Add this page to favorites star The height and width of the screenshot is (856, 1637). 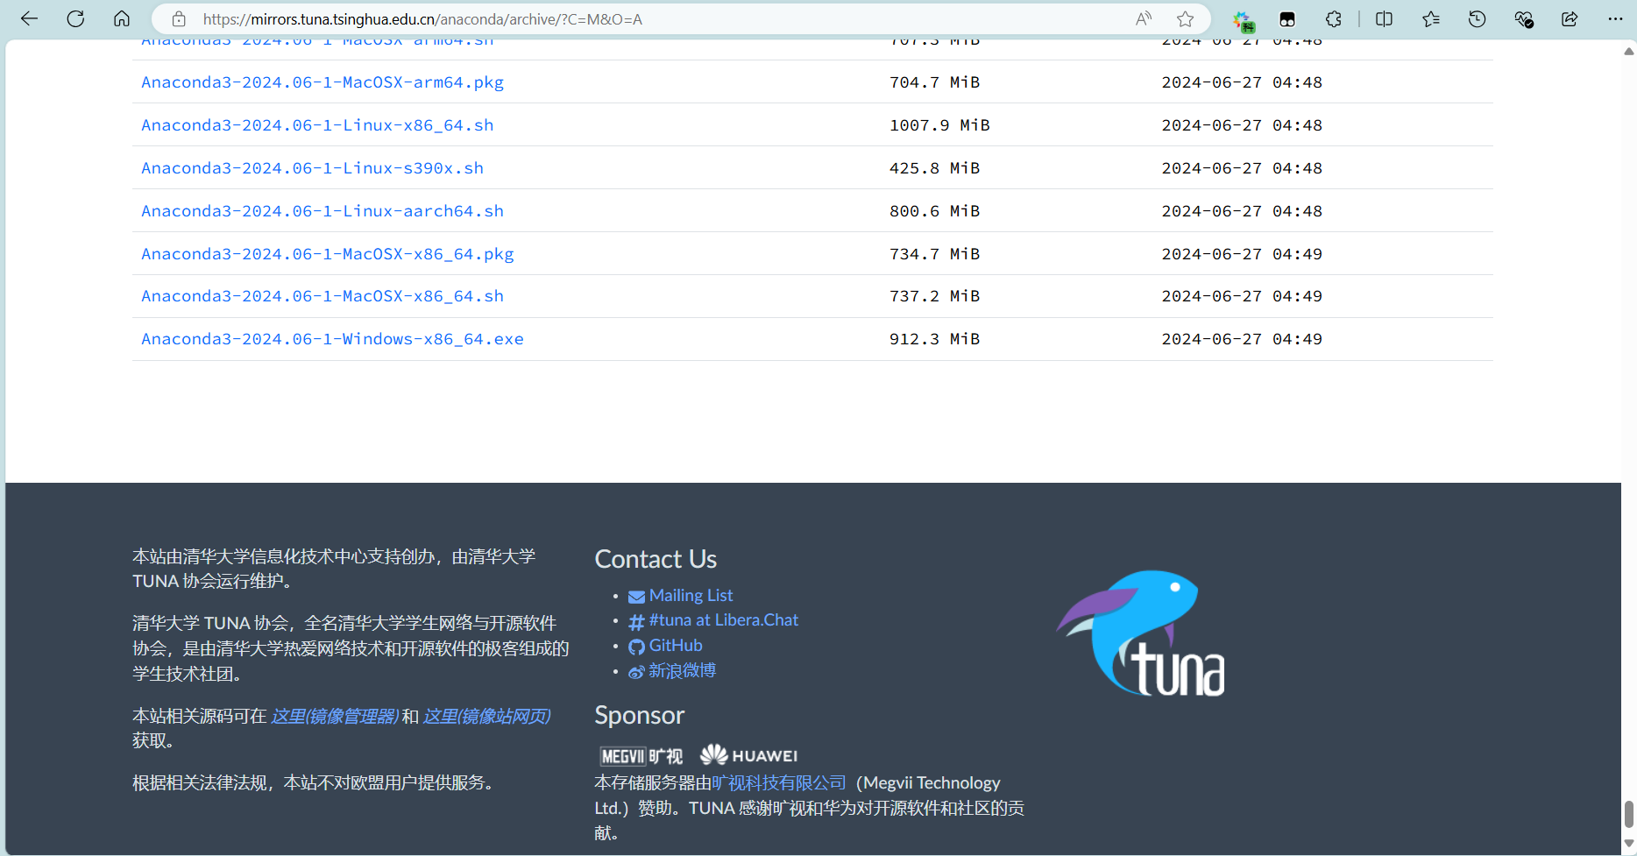(x=1186, y=19)
